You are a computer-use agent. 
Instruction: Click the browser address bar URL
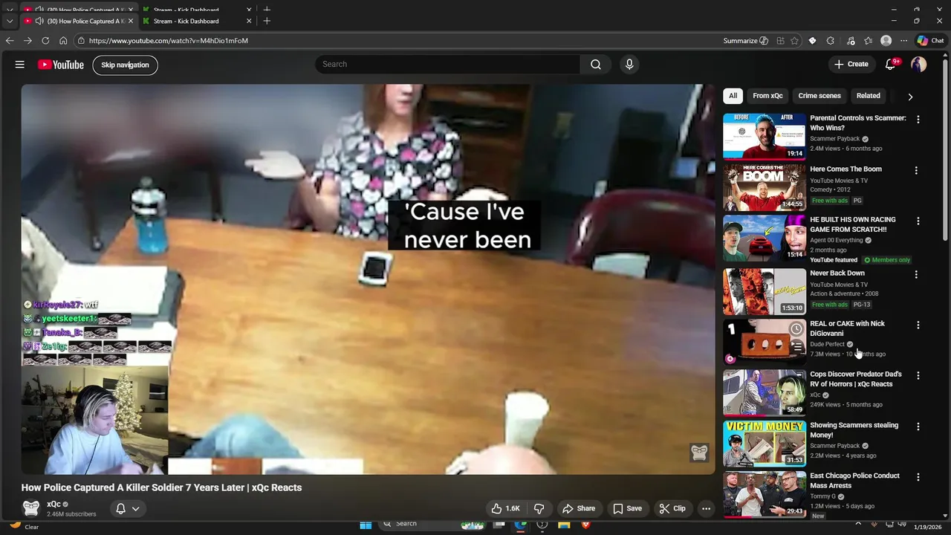(x=169, y=41)
